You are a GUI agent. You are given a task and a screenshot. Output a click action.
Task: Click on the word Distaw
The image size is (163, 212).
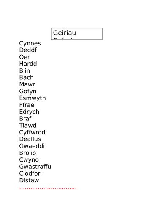click(29, 180)
